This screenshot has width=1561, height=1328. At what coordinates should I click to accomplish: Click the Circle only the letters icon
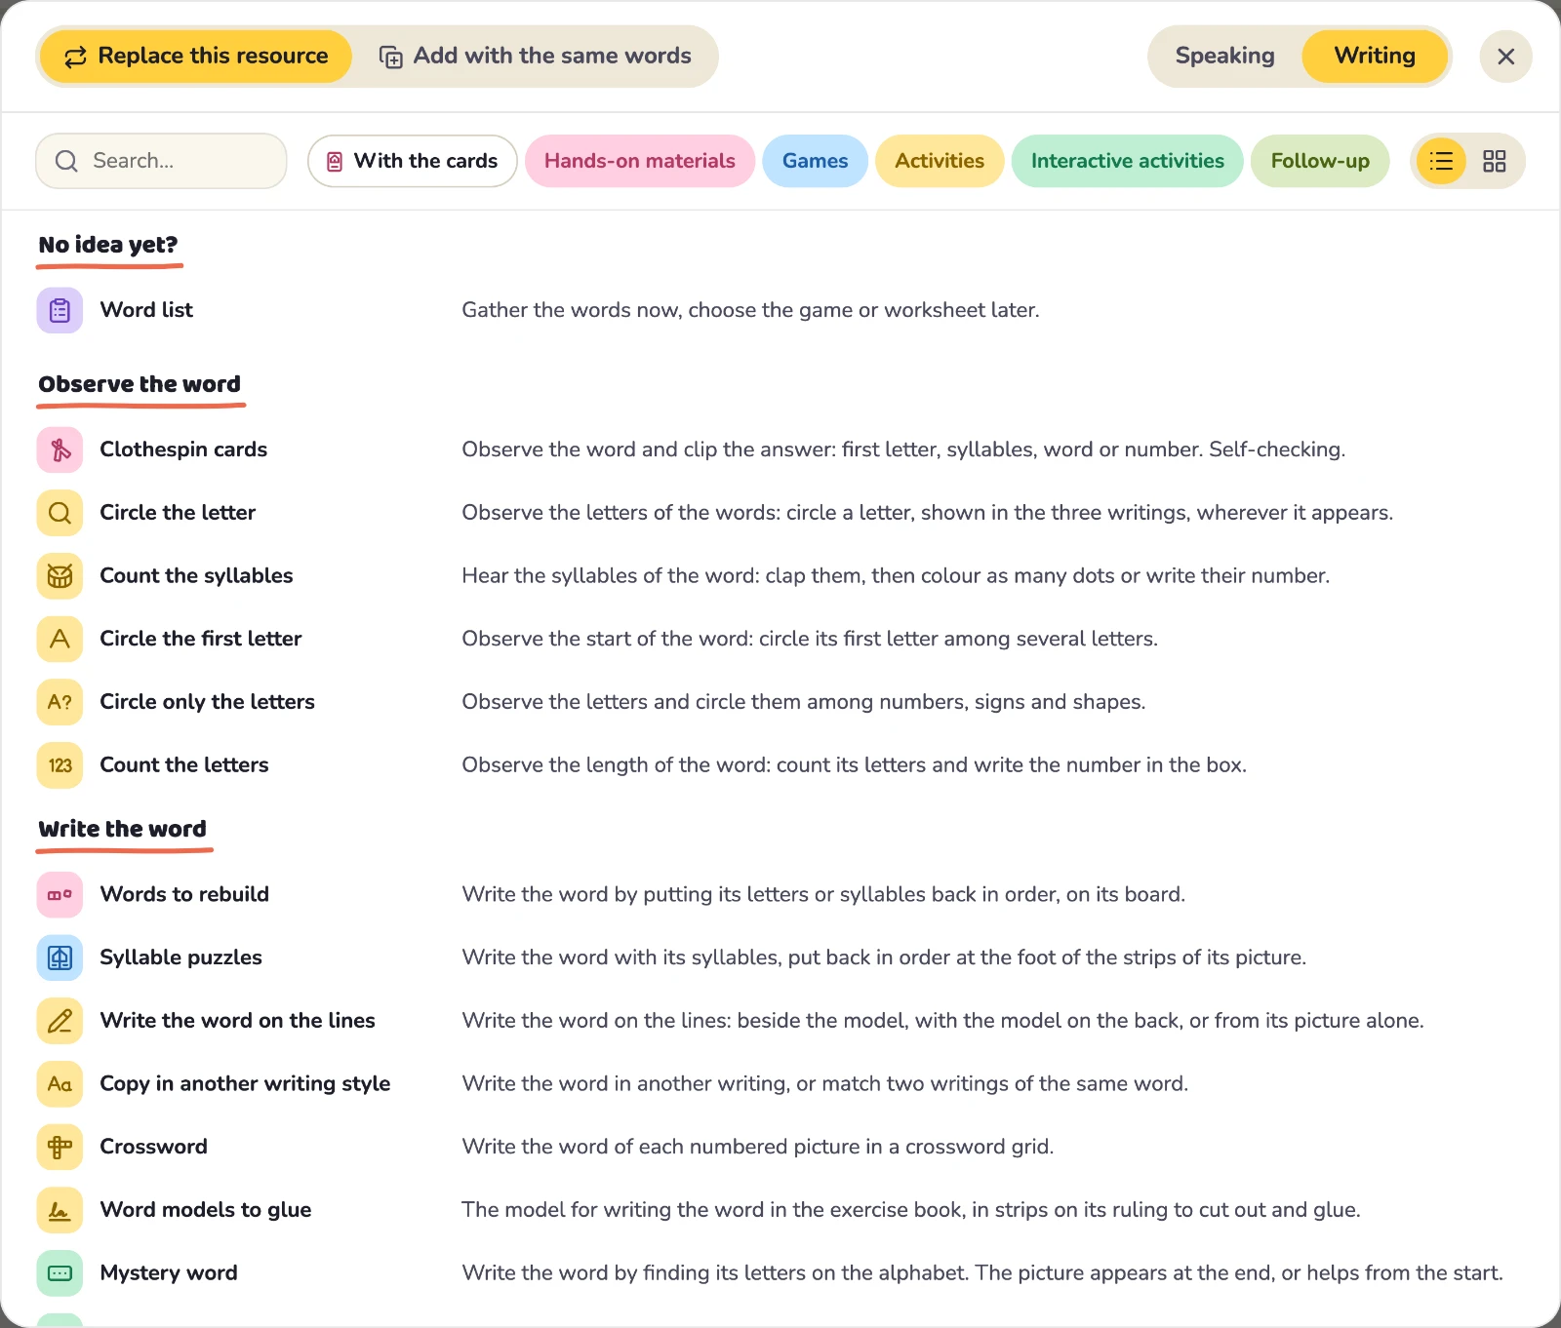point(60,702)
